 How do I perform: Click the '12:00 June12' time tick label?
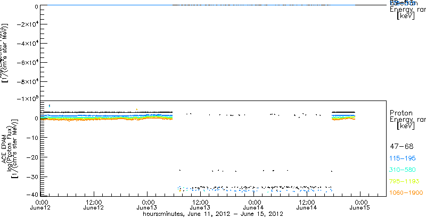click(x=94, y=204)
